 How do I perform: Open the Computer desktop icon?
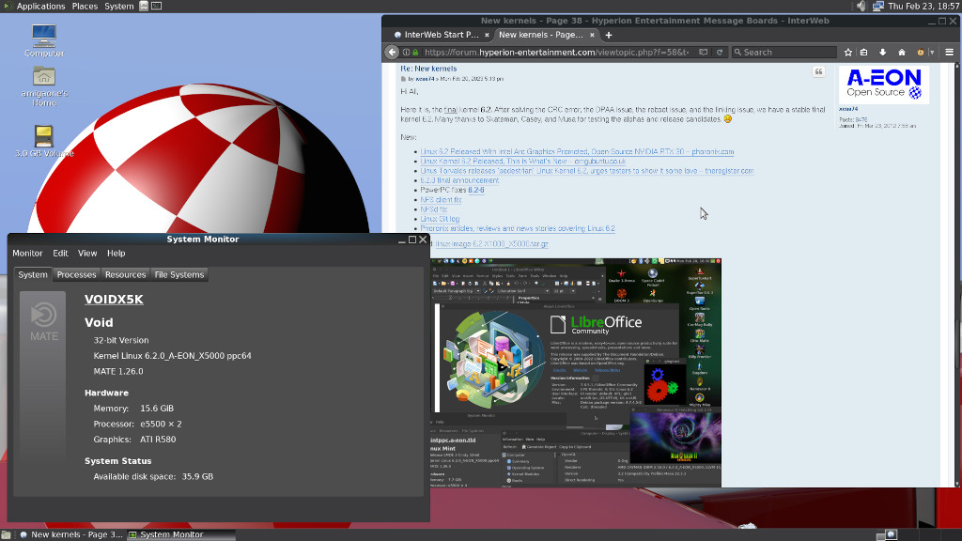(44, 40)
